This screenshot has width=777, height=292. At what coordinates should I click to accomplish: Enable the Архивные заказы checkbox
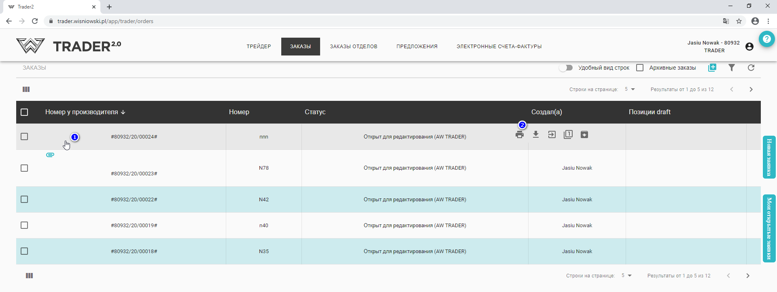(x=640, y=68)
